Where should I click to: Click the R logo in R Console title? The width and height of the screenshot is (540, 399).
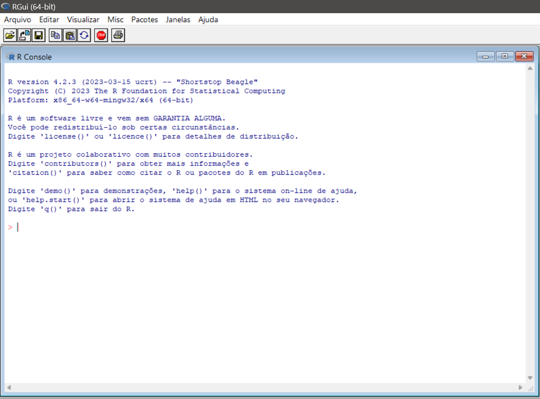tap(10, 57)
